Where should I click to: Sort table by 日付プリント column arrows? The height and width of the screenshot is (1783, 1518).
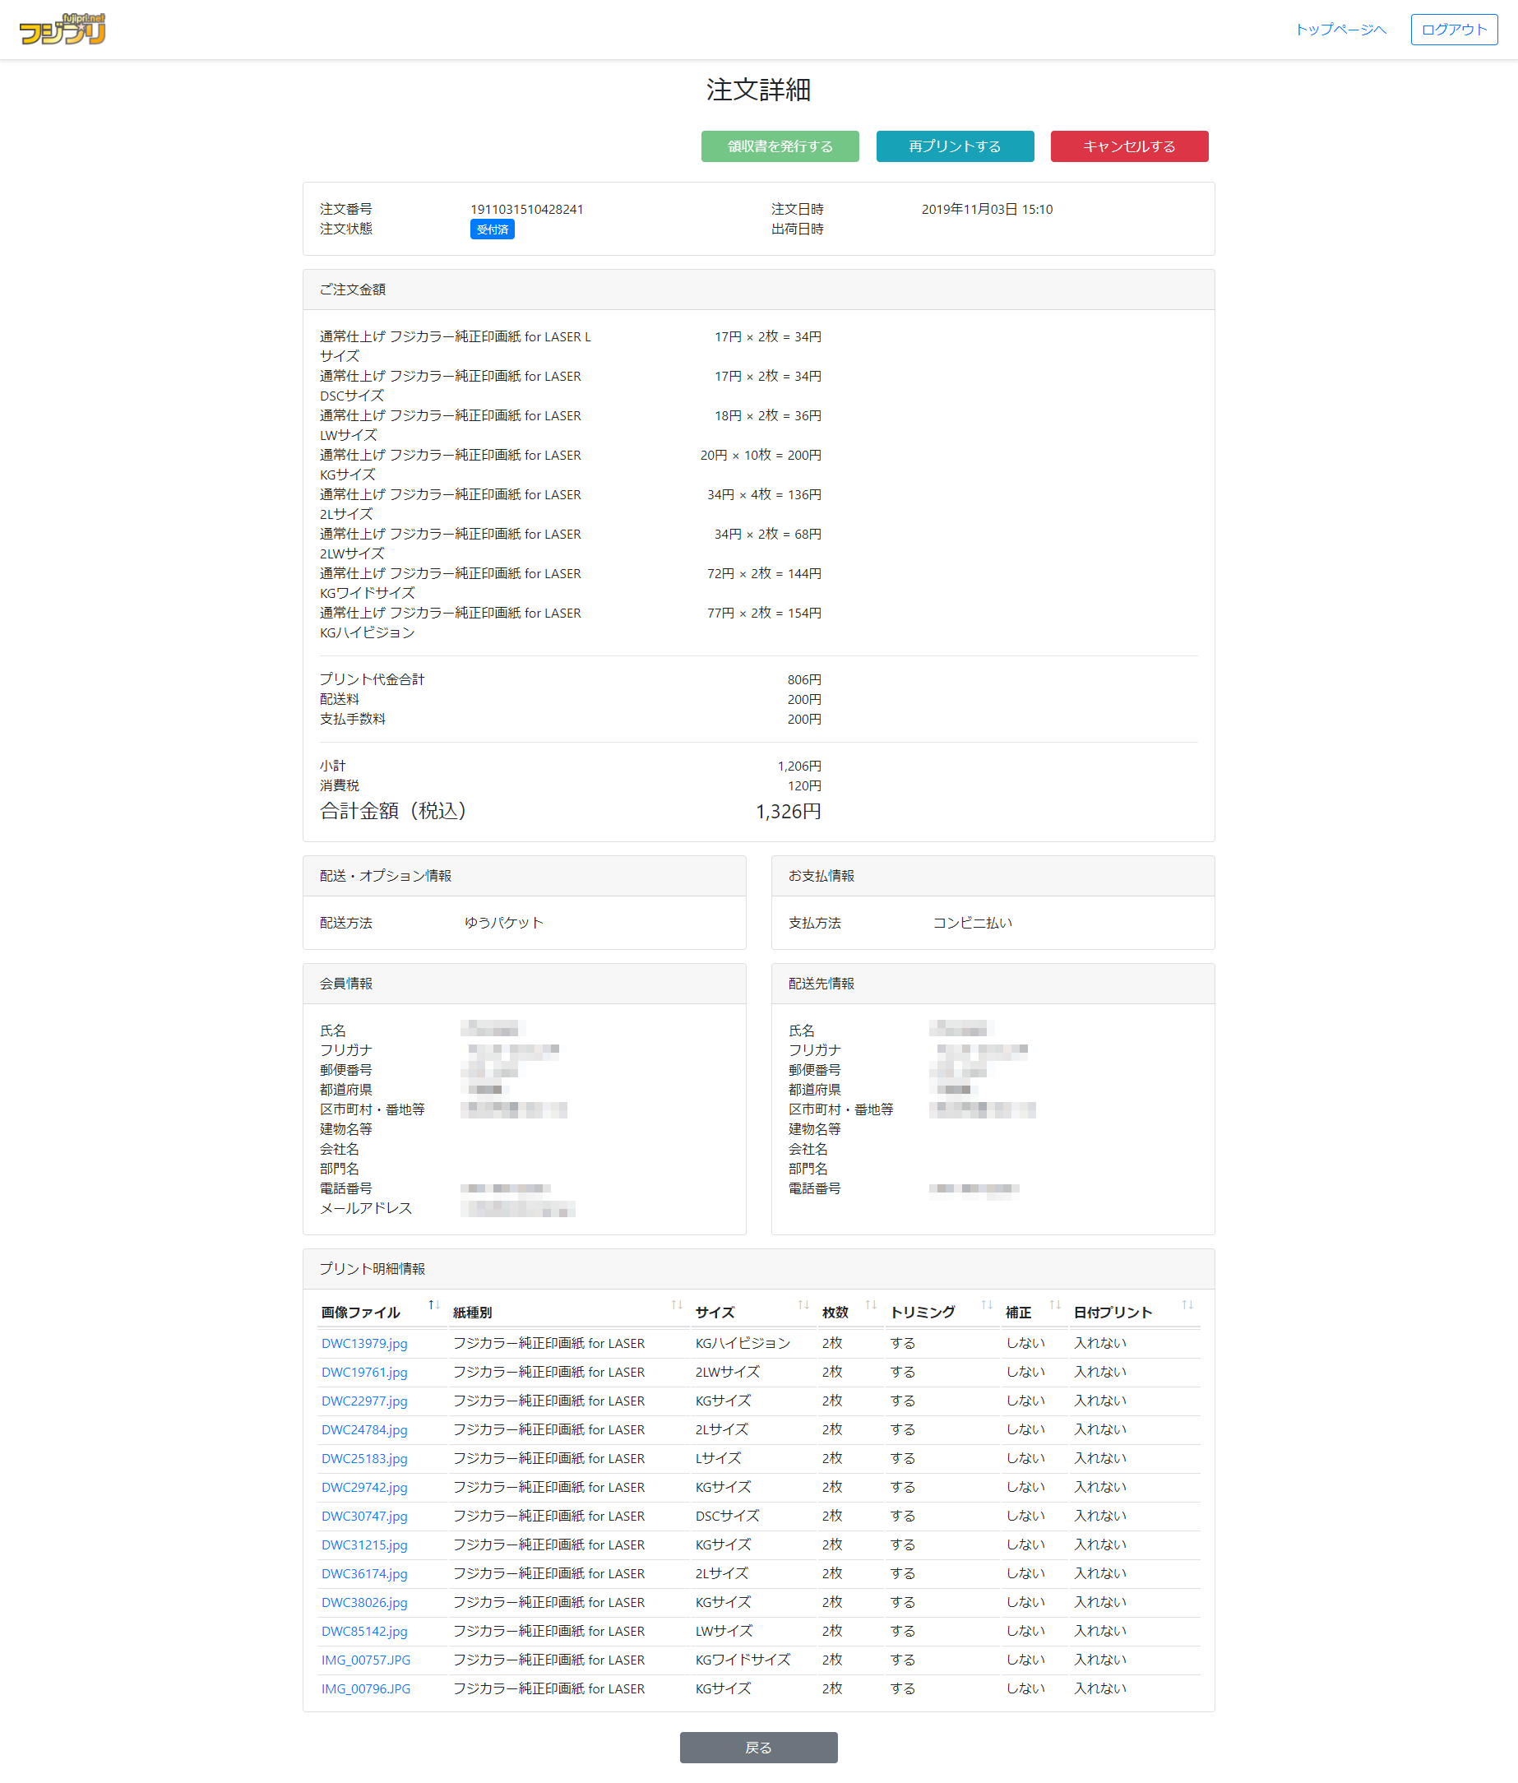tap(1187, 1305)
